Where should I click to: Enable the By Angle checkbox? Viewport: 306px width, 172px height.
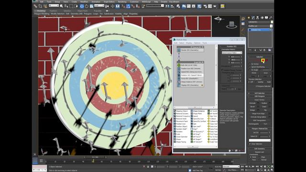coord(250,70)
